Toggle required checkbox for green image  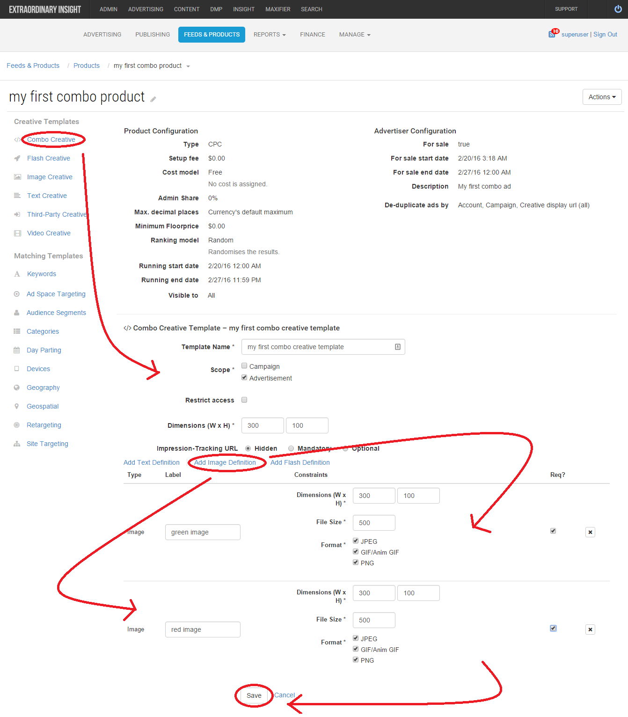553,531
